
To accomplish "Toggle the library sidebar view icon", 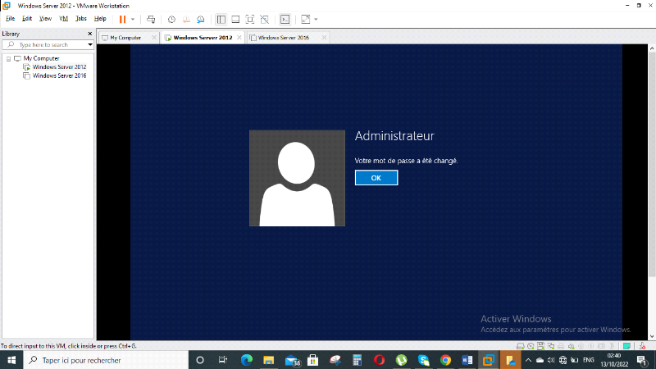I will [221, 18].
